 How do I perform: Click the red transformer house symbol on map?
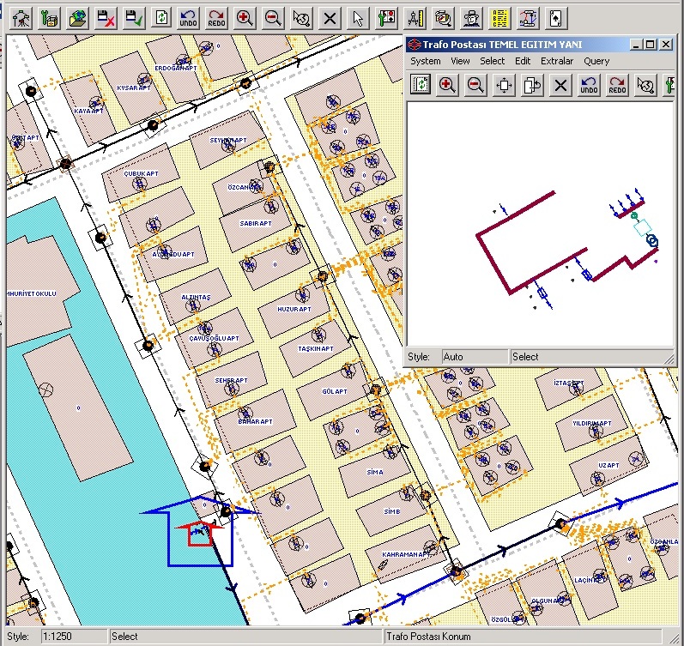200,533
